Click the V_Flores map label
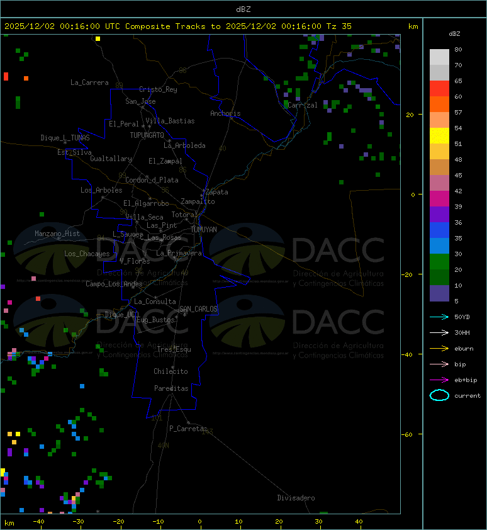Viewport: 487px width, 530px height. (x=135, y=261)
